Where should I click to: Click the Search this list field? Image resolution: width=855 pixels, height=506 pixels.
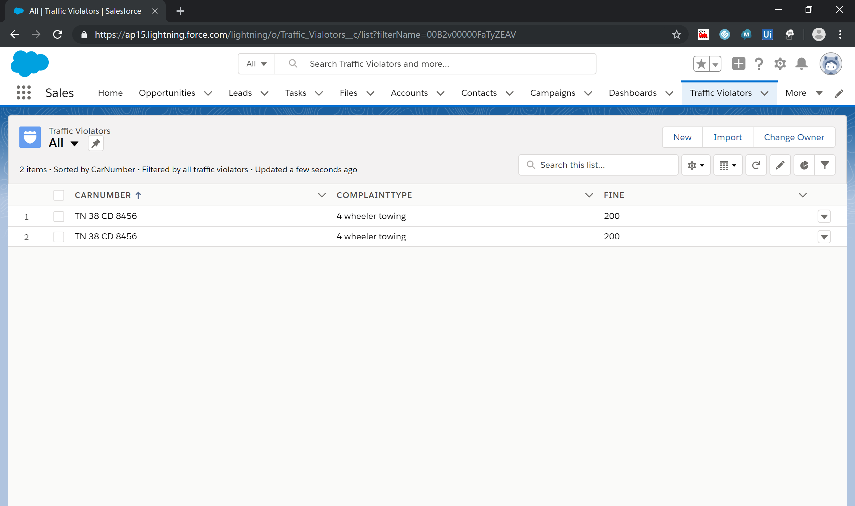tap(604, 165)
